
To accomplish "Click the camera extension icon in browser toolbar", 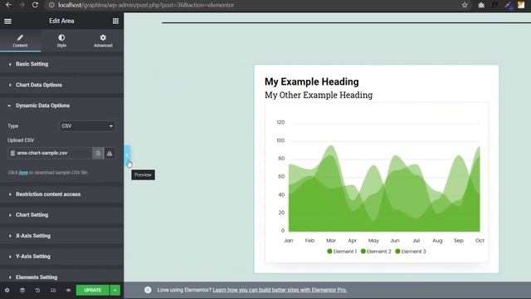I will [481, 5].
